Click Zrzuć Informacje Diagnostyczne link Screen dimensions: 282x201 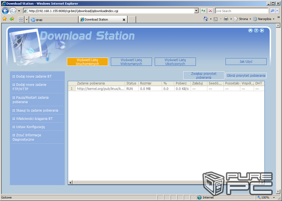point(27,137)
